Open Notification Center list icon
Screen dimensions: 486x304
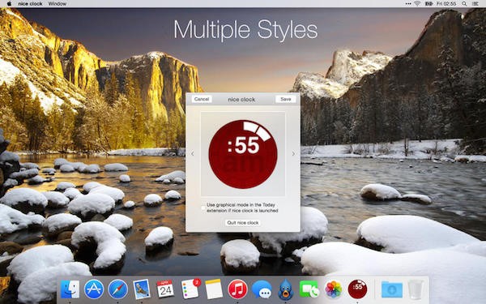475,4
